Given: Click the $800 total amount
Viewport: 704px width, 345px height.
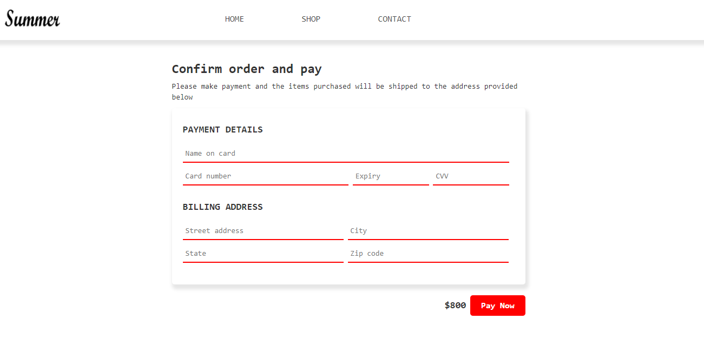Looking at the screenshot, I should 455,306.
